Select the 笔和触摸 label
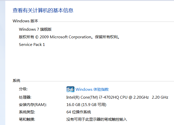This screenshot has width=174, height=125. pos(27,119)
